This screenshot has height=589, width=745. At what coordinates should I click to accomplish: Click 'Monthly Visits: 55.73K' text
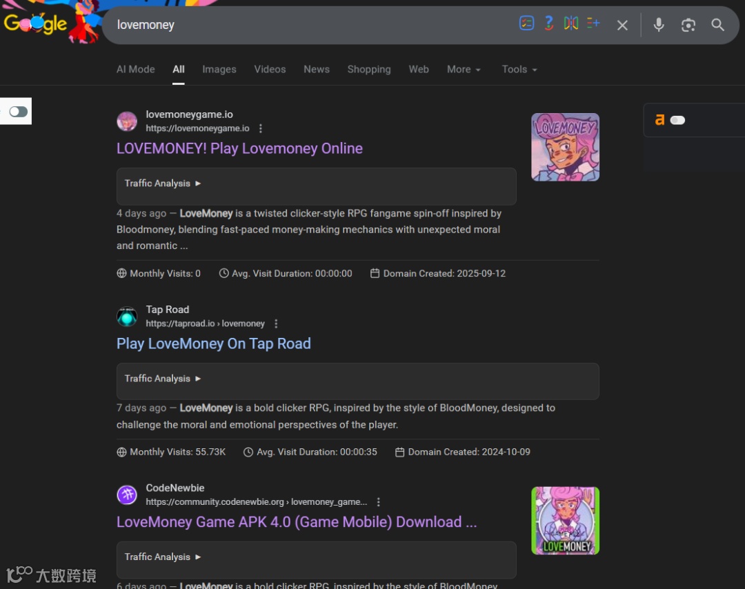point(178,452)
